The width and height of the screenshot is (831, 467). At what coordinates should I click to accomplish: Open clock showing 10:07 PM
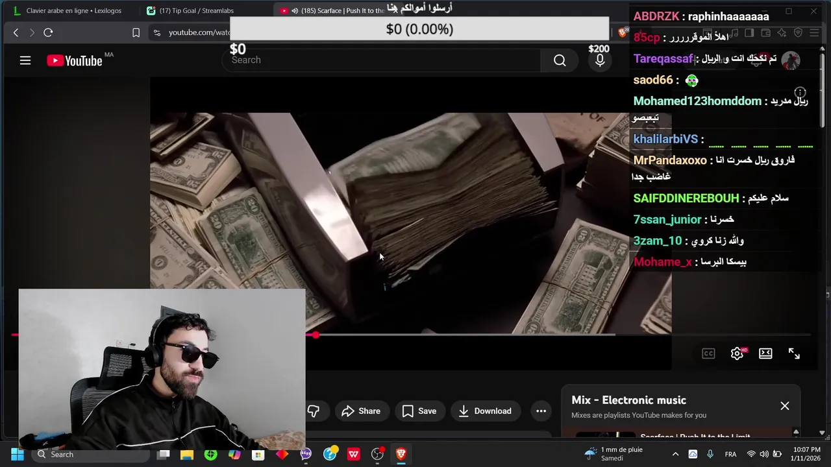click(x=806, y=454)
